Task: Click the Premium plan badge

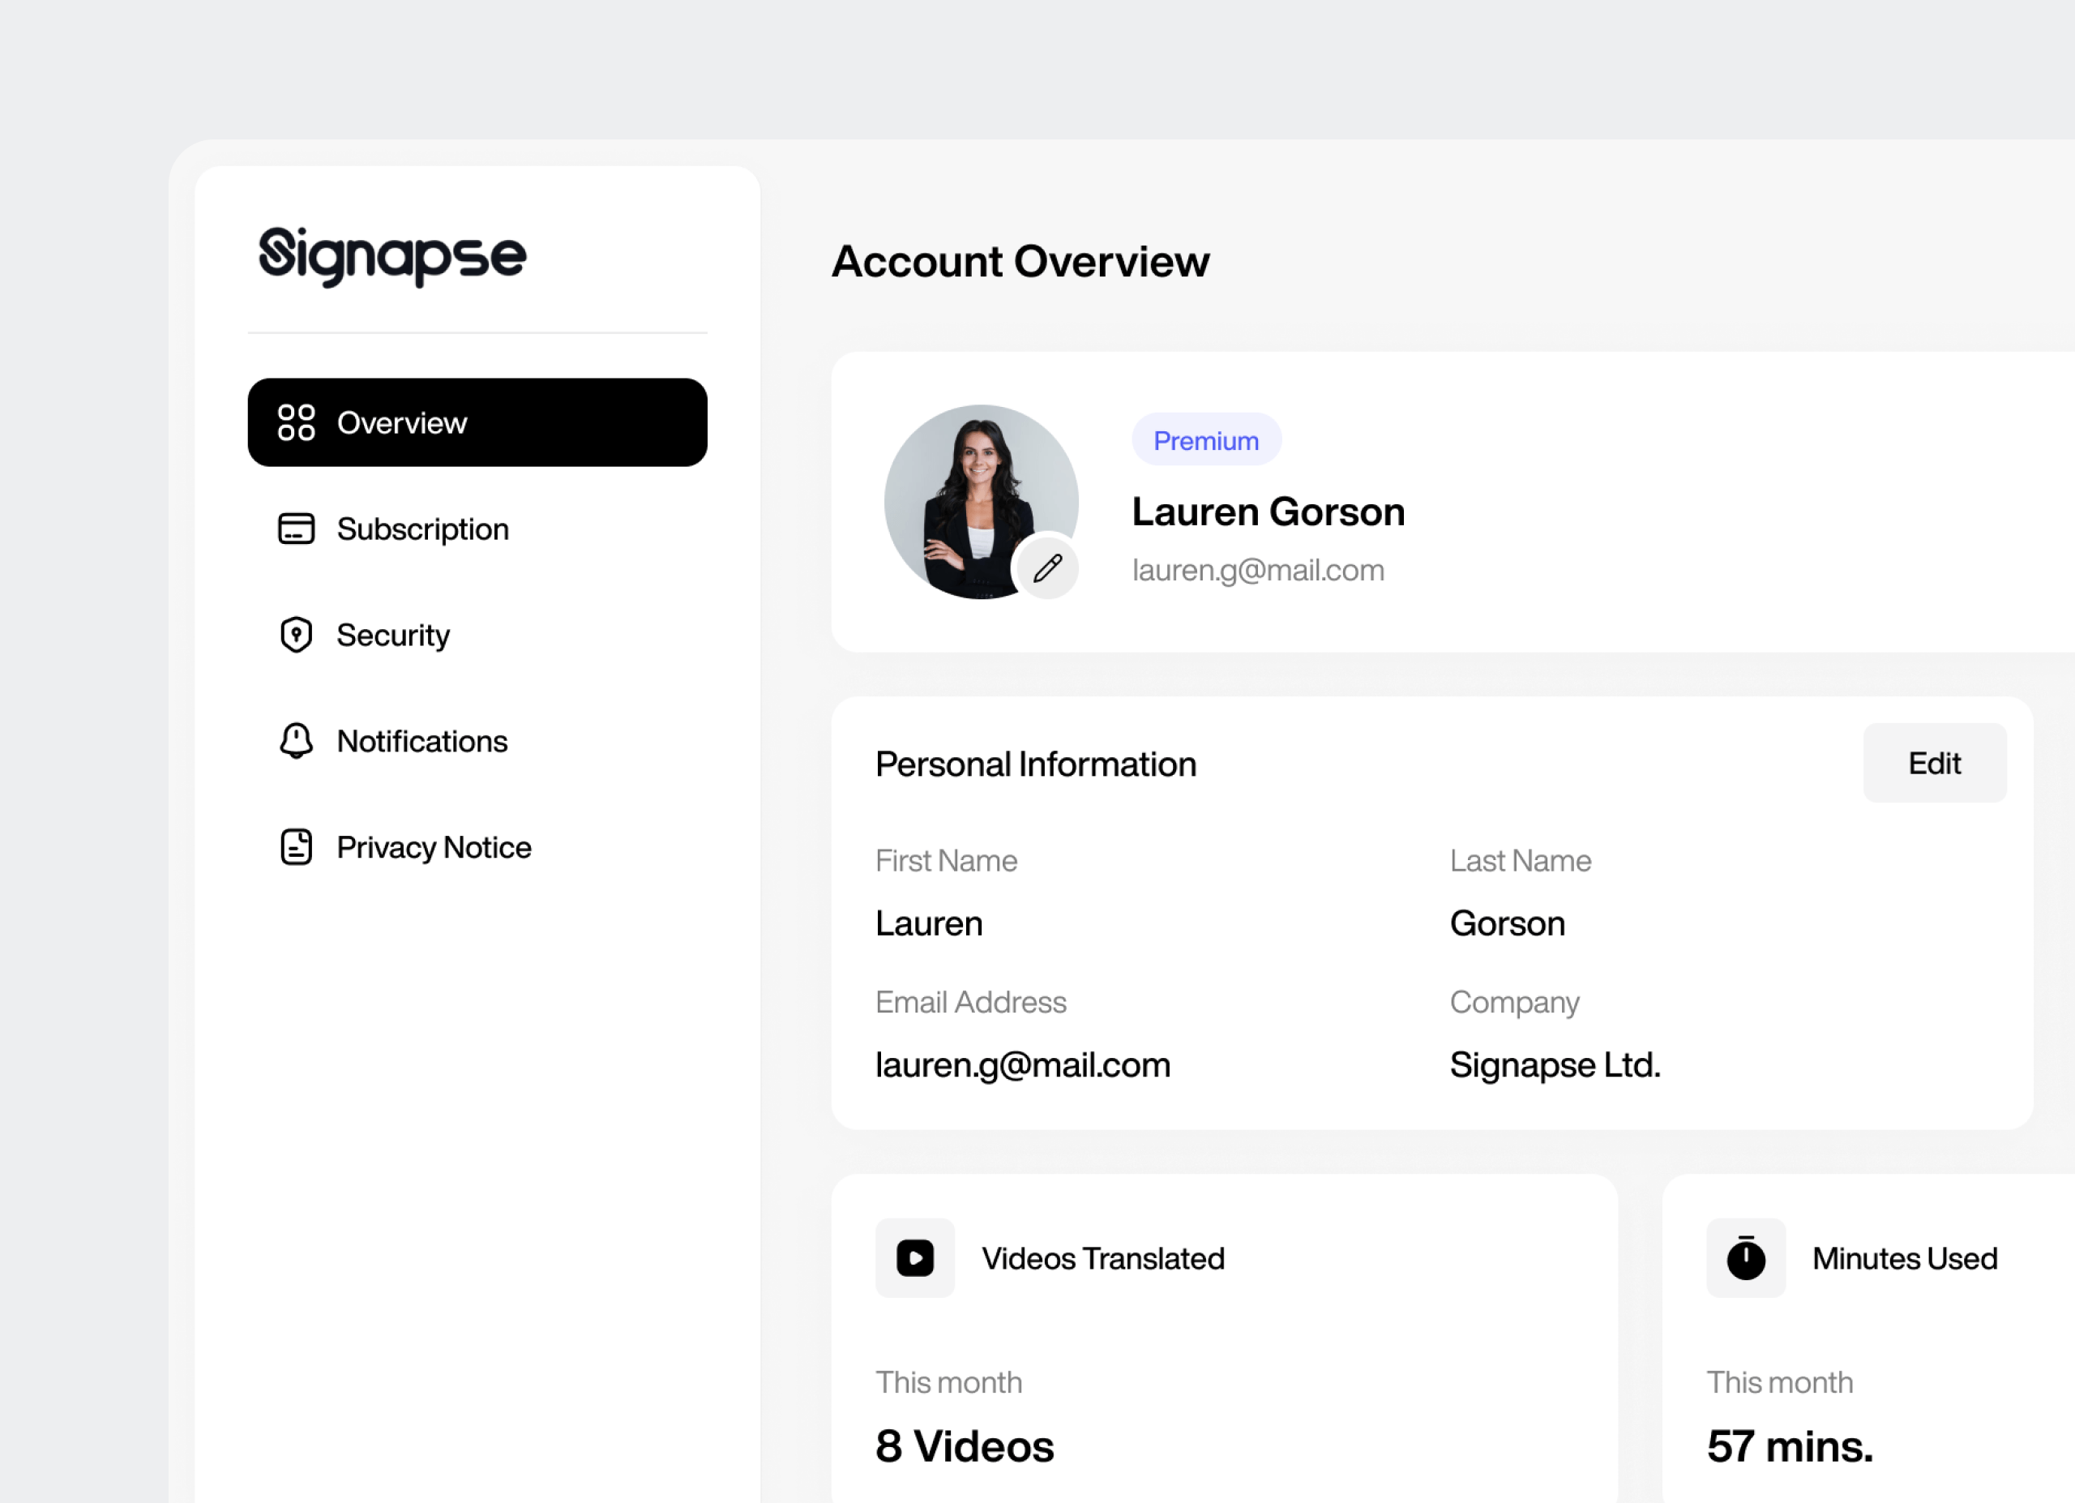Action: click(1206, 440)
